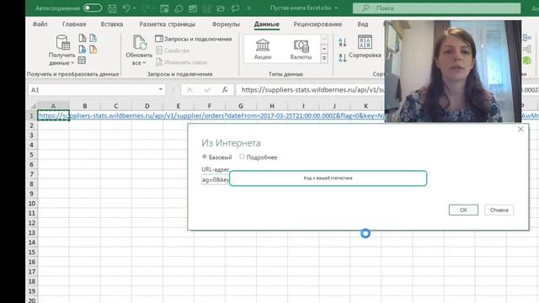
Task: Sort ascending with the А-Я icon
Action: [x=343, y=42]
